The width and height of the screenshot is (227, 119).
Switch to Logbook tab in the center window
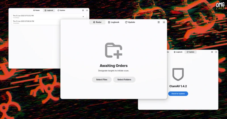[114, 22]
